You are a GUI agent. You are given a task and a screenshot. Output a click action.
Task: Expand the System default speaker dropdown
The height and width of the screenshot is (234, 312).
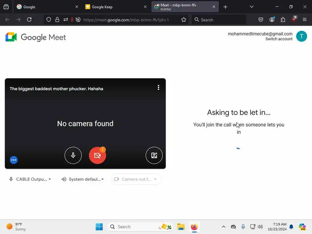[83, 179]
